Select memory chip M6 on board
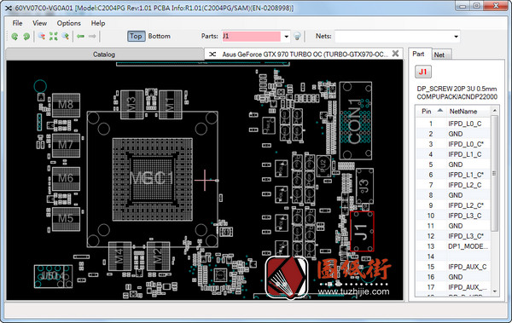Screen dimensions: 512x323 (66, 178)
